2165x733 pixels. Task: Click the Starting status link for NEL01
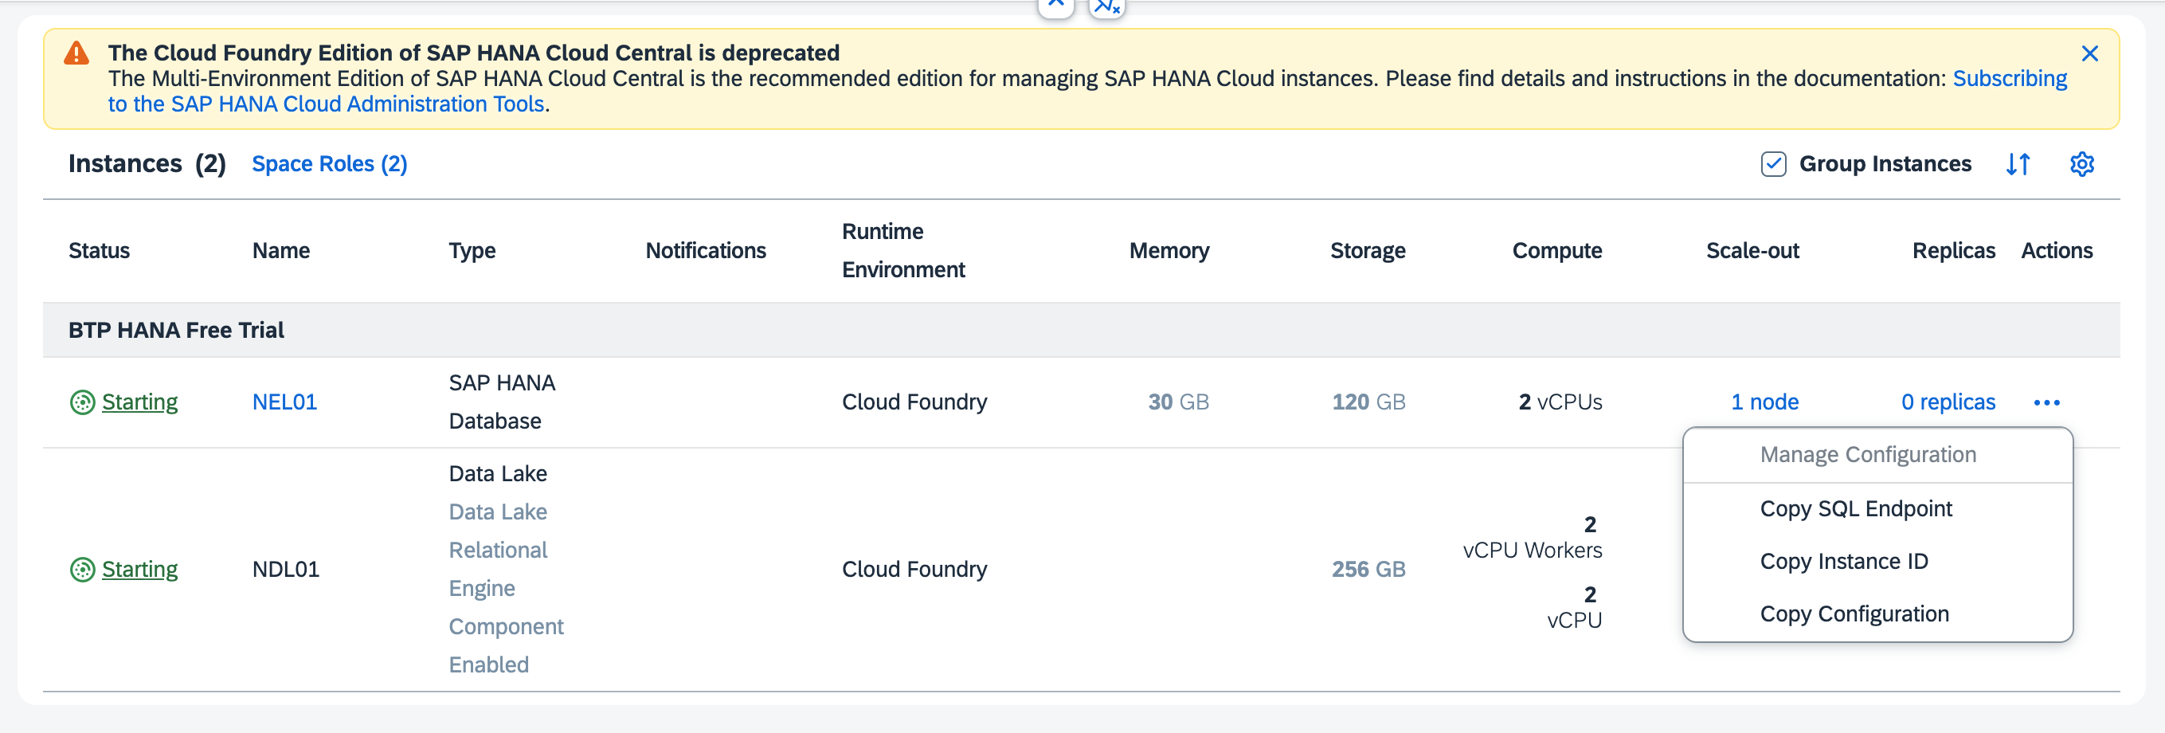click(x=139, y=402)
